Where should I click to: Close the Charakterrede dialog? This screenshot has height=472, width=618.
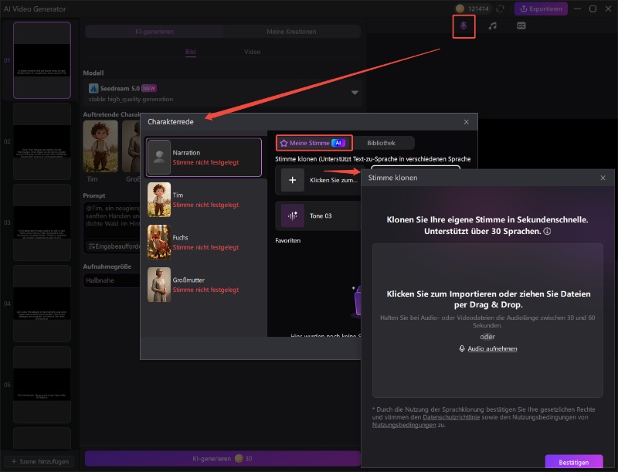pos(466,122)
